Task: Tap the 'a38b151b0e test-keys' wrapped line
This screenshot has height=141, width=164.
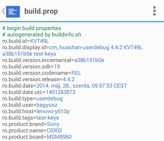Action: tap(29, 54)
